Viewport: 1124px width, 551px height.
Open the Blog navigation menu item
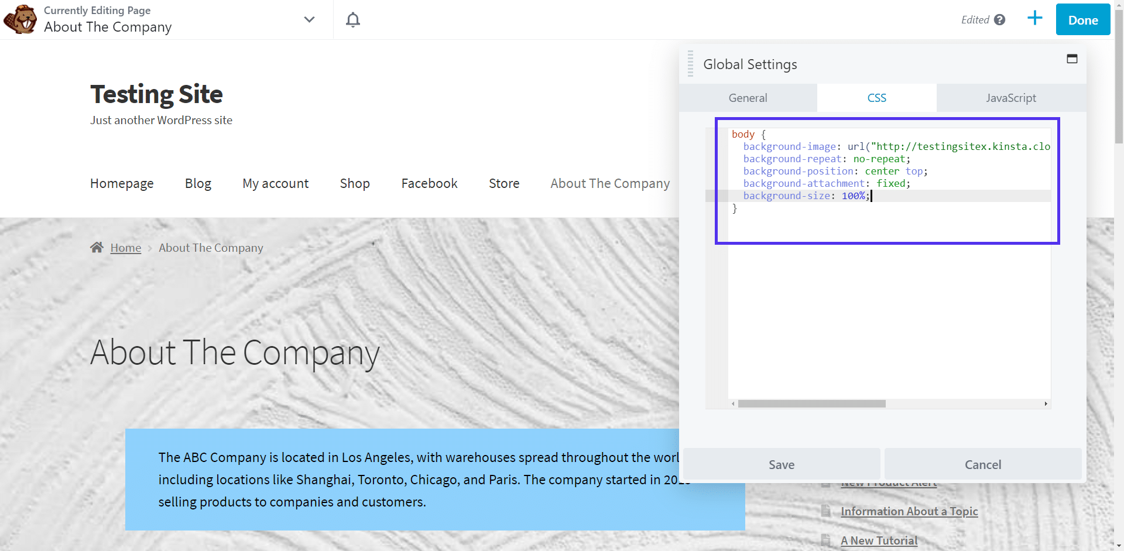(198, 183)
